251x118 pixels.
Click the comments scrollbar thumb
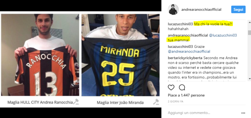coord(250,33)
